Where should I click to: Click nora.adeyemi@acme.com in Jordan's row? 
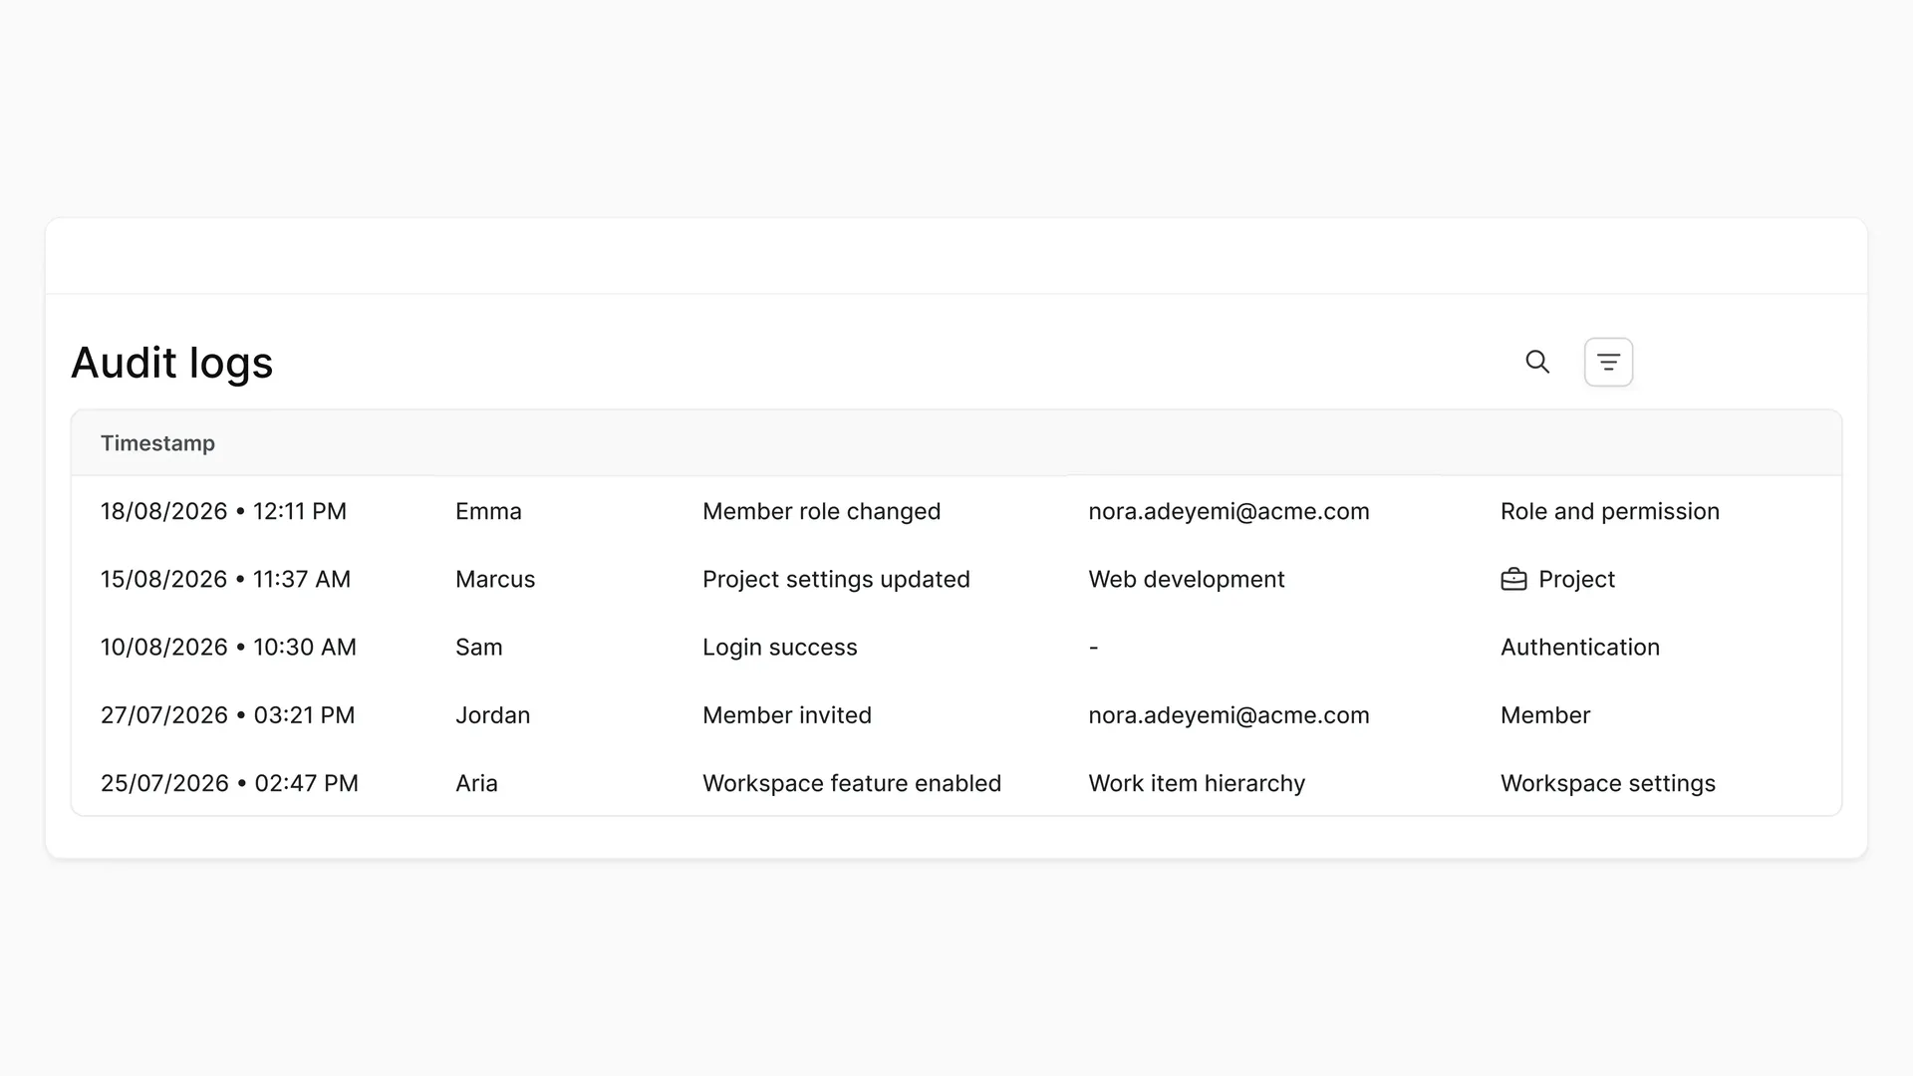(1229, 715)
